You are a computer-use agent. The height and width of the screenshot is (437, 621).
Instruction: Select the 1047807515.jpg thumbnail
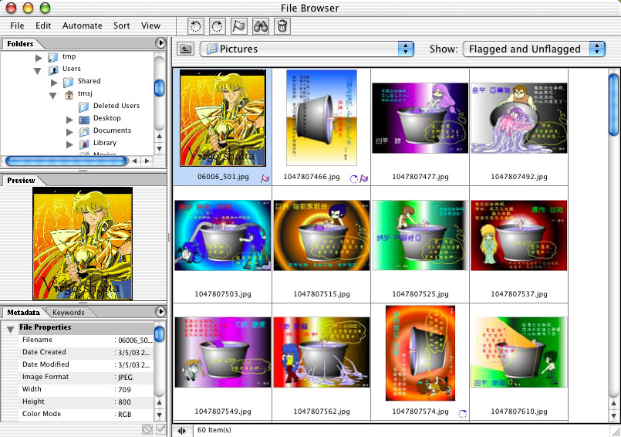(321, 236)
